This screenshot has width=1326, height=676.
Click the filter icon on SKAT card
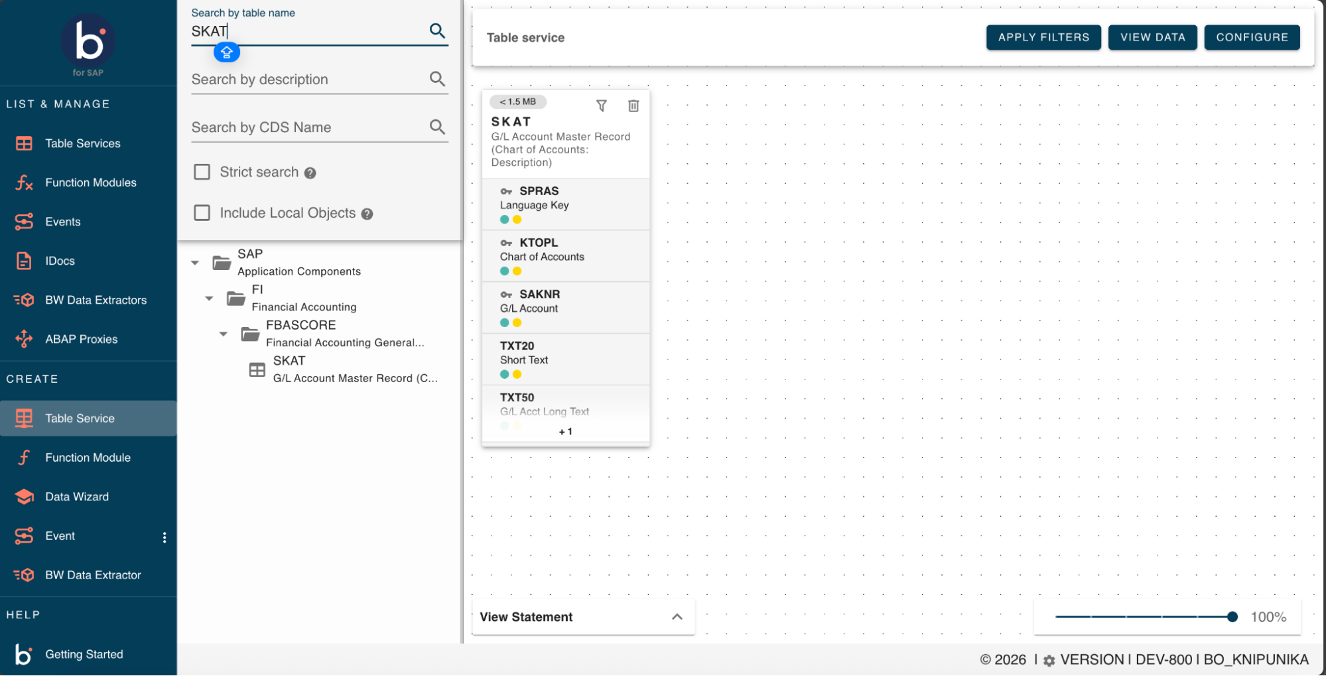point(601,106)
